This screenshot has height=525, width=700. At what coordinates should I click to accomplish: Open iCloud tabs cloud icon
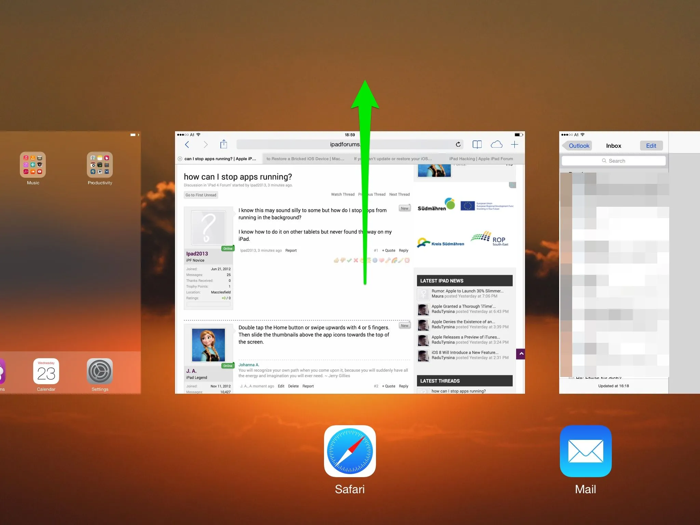(x=496, y=144)
